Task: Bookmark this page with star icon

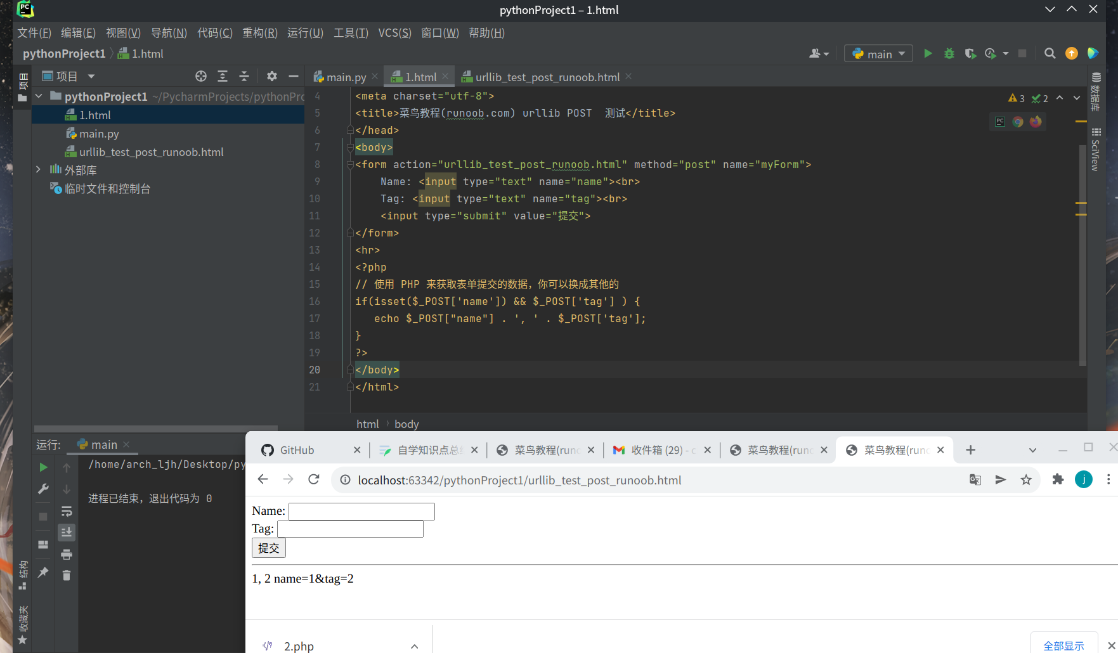Action: (x=1026, y=480)
